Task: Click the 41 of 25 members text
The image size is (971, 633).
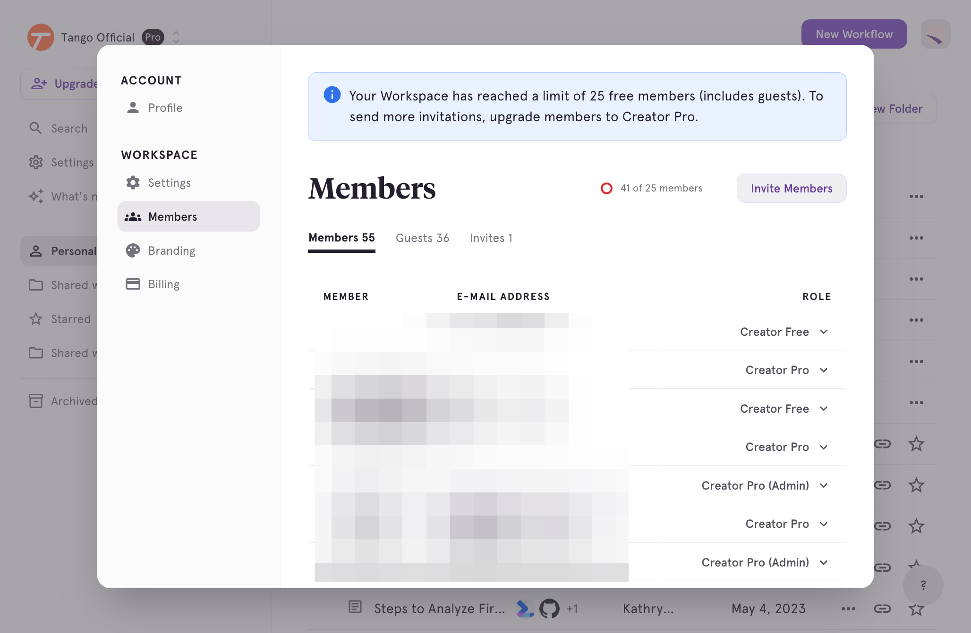Action: [x=661, y=188]
